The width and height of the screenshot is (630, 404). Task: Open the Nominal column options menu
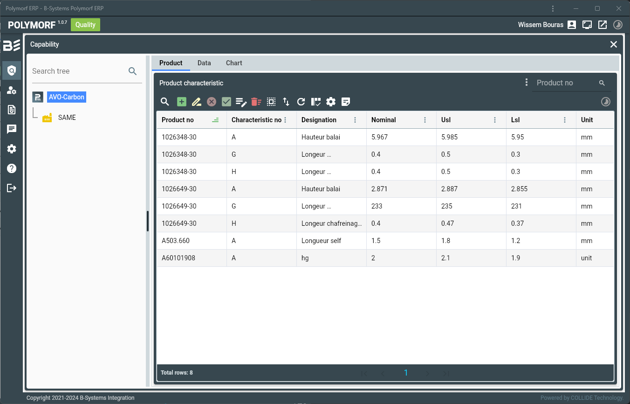(x=425, y=120)
